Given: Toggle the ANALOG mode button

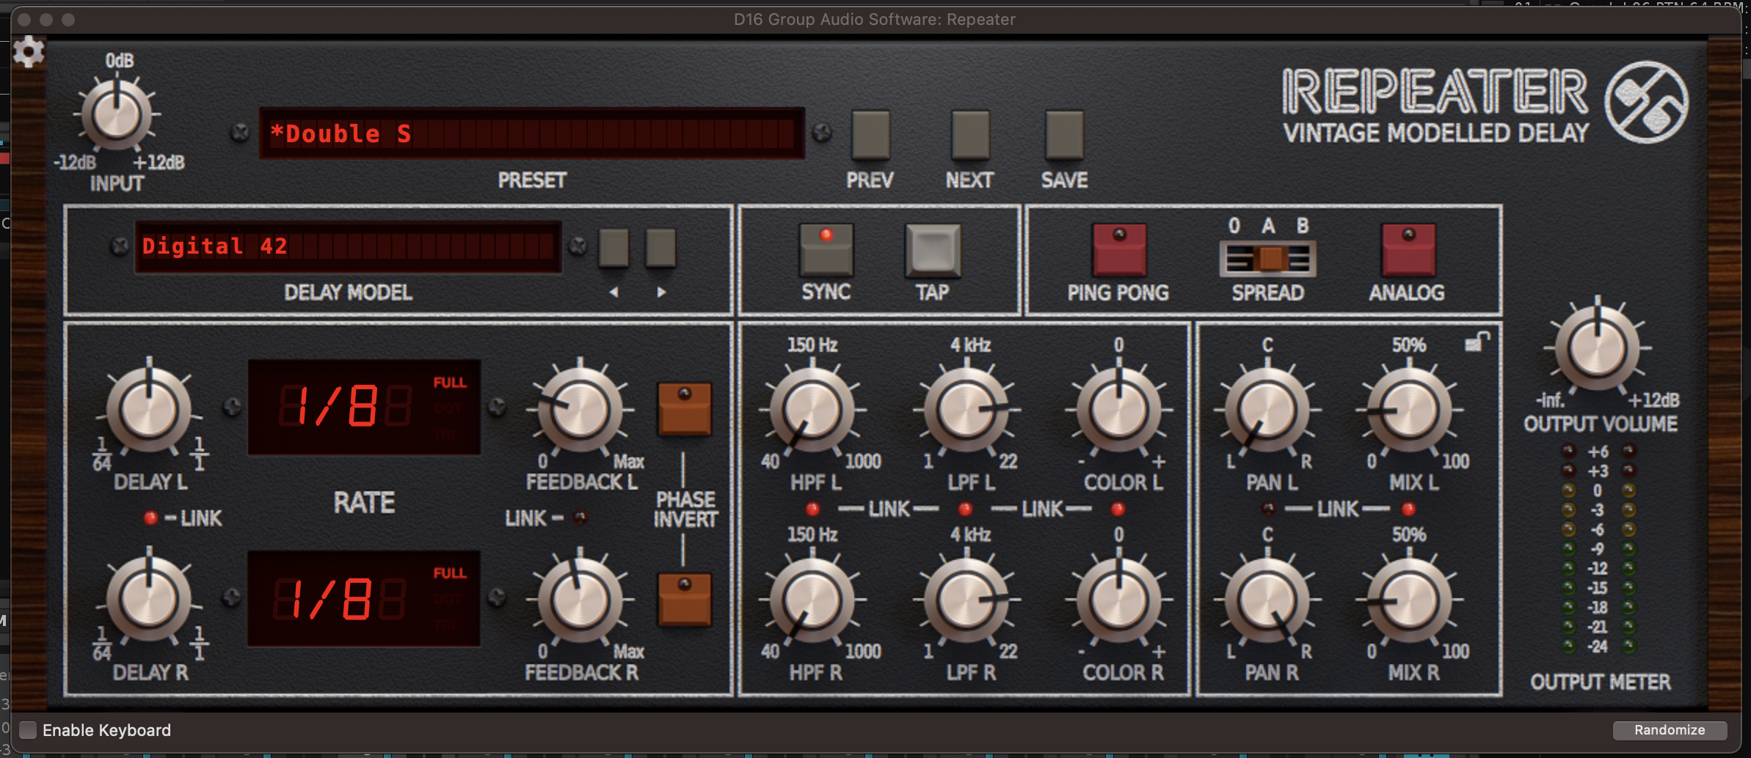Looking at the screenshot, I should [1408, 249].
